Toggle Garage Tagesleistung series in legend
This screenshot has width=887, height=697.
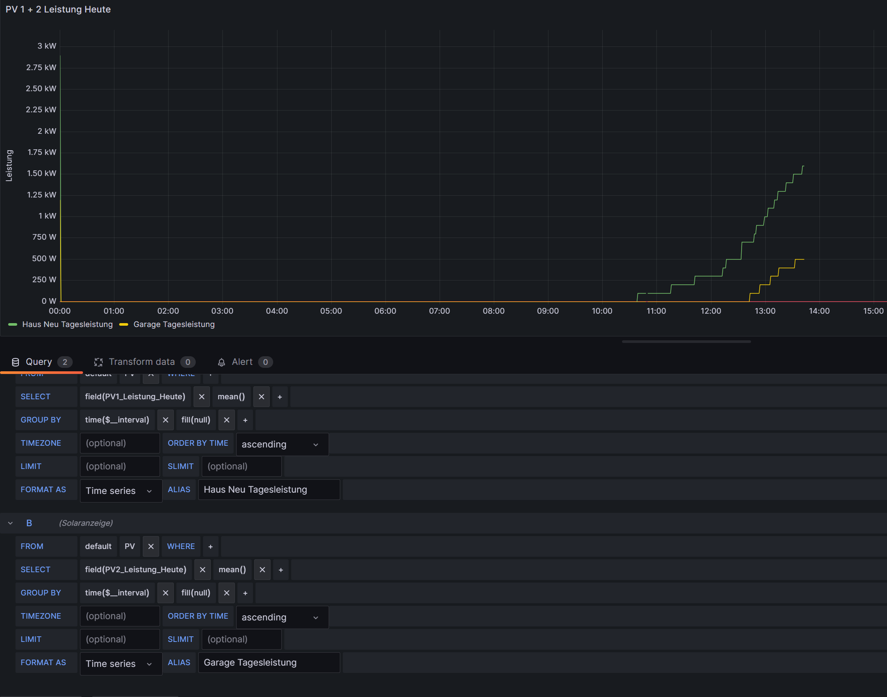click(x=174, y=324)
